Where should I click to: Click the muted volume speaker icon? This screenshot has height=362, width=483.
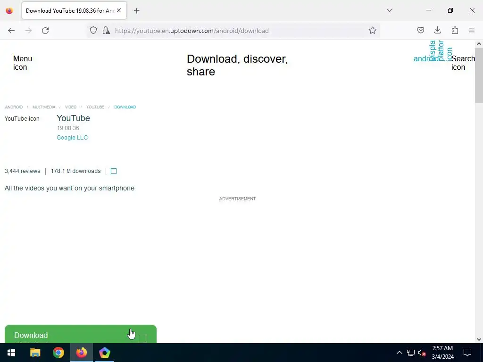coord(422,353)
